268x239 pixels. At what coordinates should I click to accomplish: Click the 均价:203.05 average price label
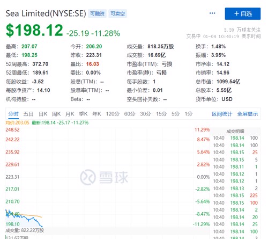point(17,123)
